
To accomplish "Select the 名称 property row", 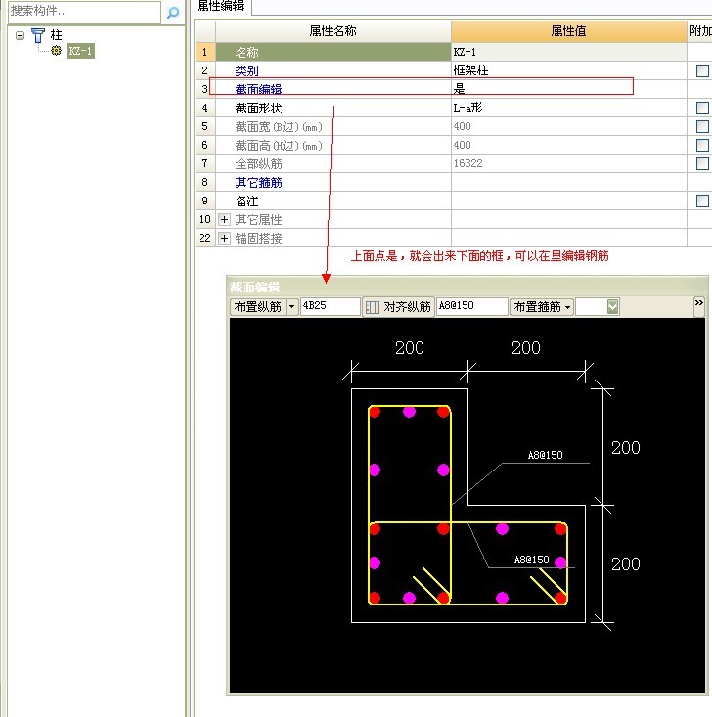I will pyautogui.click(x=333, y=52).
